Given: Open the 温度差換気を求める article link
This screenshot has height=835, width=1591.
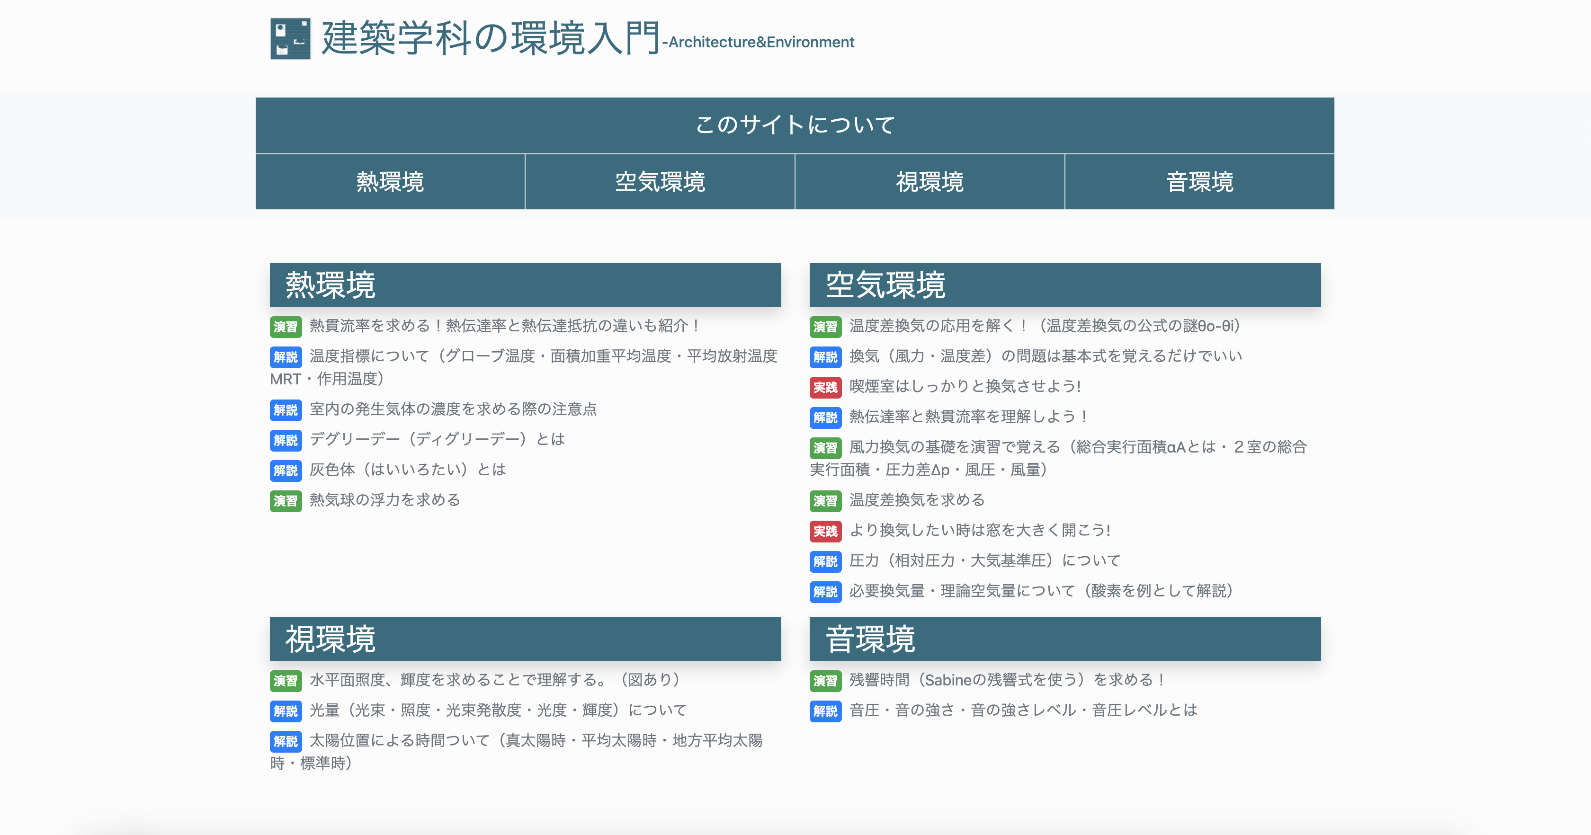Looking at the screenshot, I should click(917, 500).
